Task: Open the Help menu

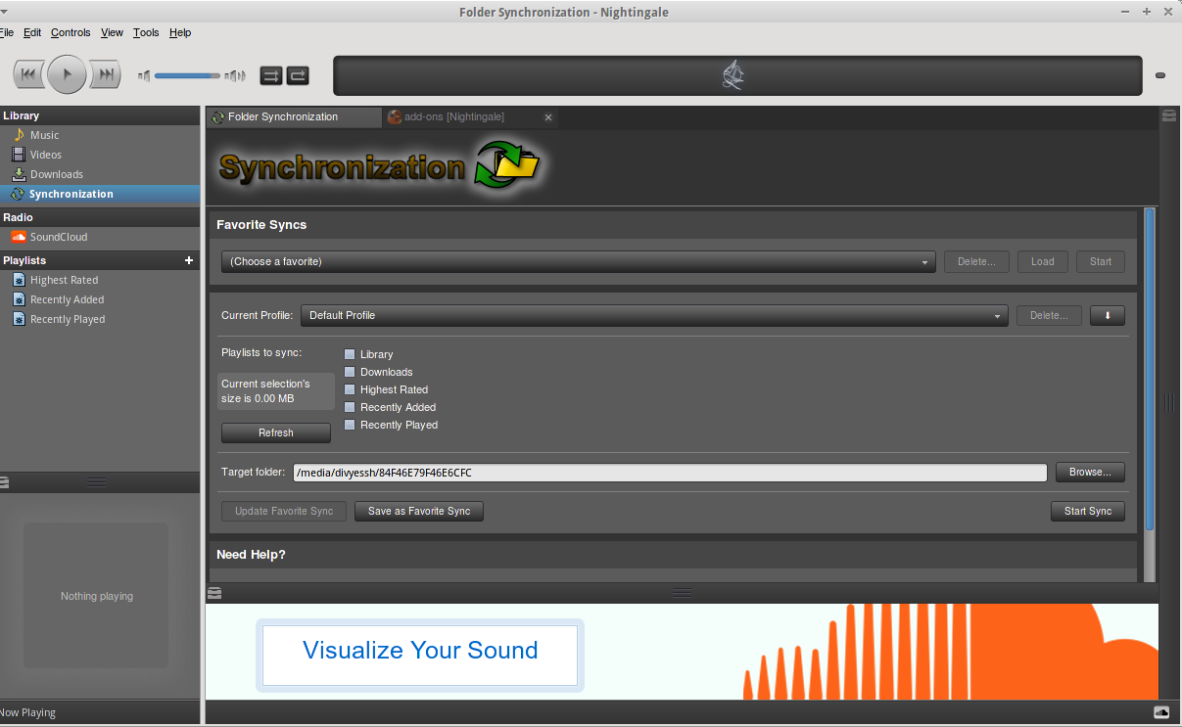Action: [x=180, y=32]
